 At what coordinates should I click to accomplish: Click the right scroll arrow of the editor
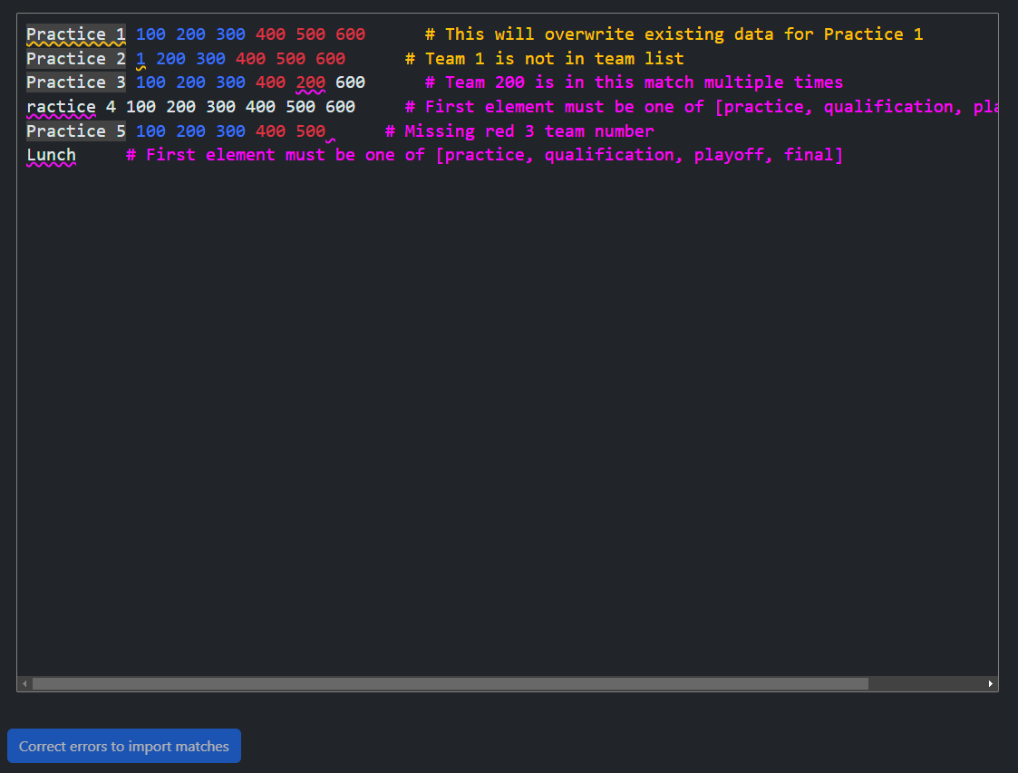coord(991,683)
